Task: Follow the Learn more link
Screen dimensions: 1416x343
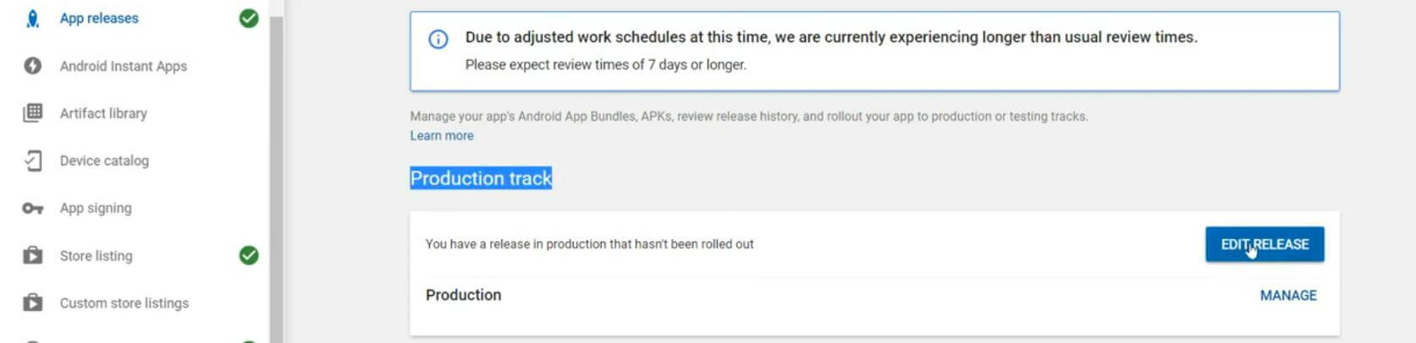Action: [442, 136]
